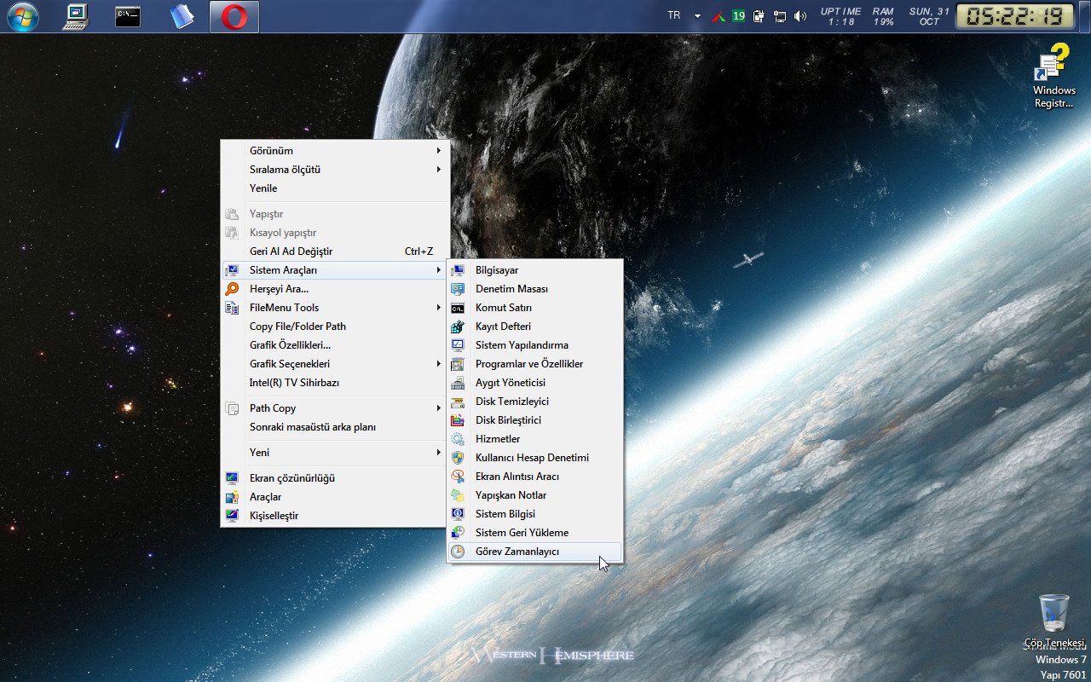Expand the FileMenu Tools submenu arrow

439,308
